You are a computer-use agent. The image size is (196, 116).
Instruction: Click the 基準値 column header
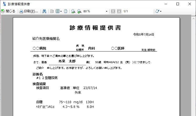coord(65,88)
